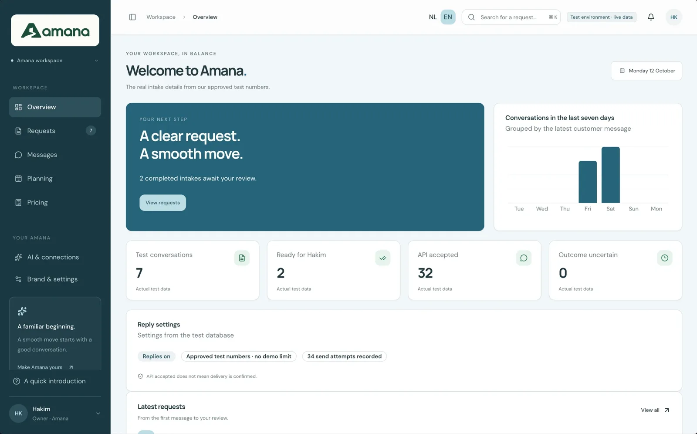The width and height of the screenshot is (697, 434).
Task: Click the sparkle icon in the promo card
Action: coord(22,311)
